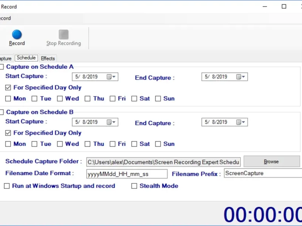Enable Stealth Mode checkbox
The image size is (302, 226).
coord(134,186)
